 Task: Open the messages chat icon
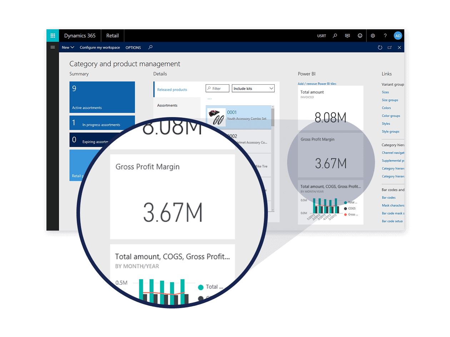pyautogui.click(x=347, y=36)
